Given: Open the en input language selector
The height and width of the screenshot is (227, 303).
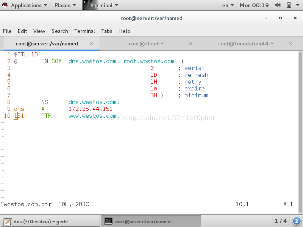Looking at the screenshot, I should (x=228, y=5).
